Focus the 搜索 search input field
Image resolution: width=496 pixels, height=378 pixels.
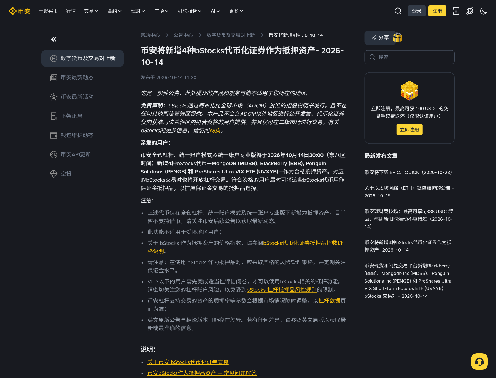tap(409, 57)
